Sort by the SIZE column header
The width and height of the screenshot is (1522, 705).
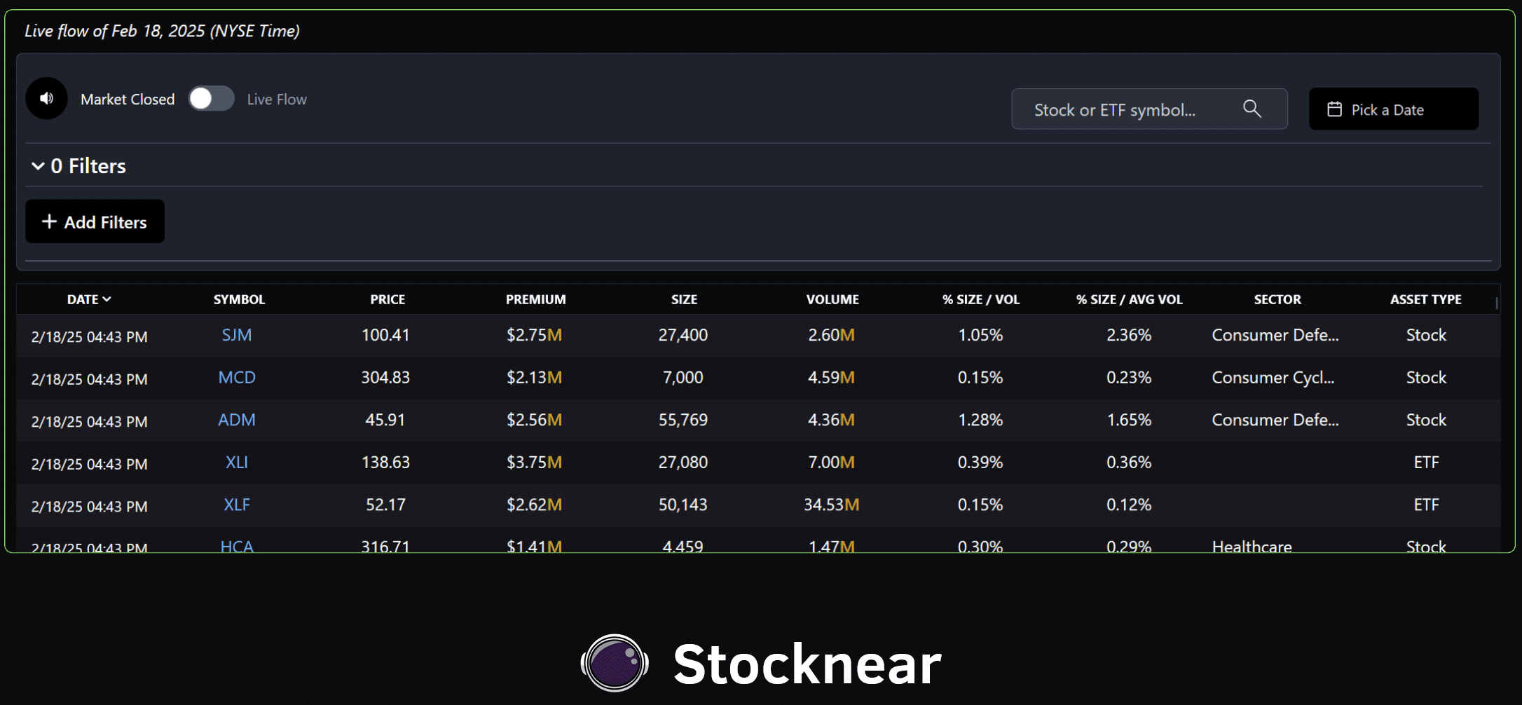click(x=684, y=299)
